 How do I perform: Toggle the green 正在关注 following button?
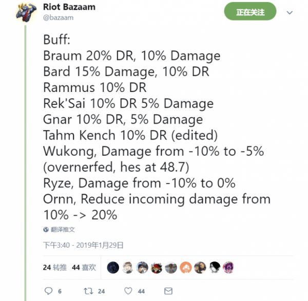[249, 13]
